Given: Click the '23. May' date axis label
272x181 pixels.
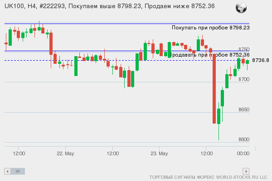Looking at the screenshot, I should point(159,154).
